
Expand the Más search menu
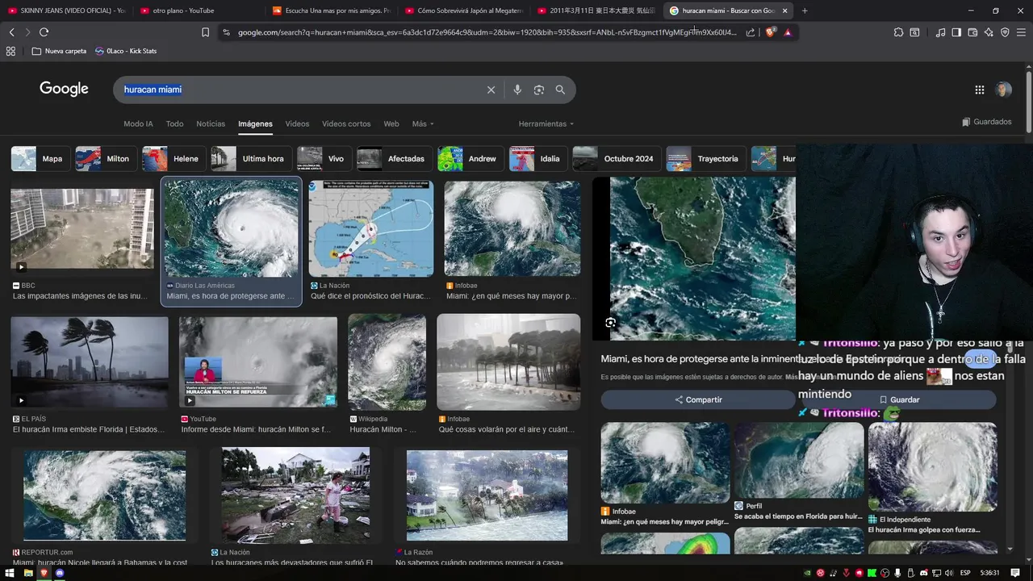(x=423, y=123)
